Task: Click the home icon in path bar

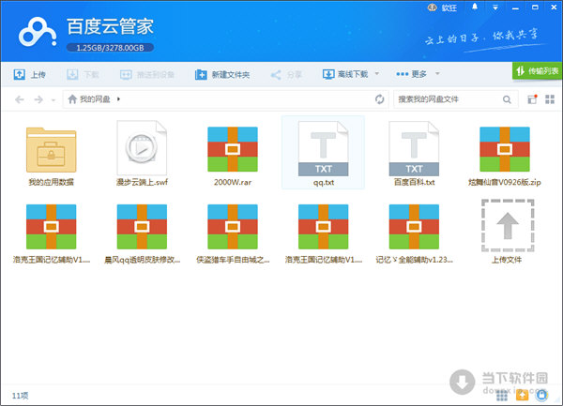Action: 72,99
